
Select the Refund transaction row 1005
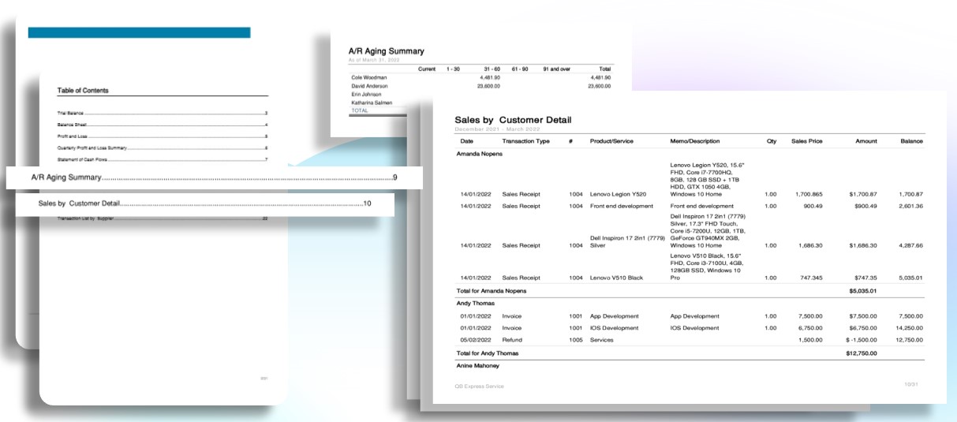click(x=691, y=340)
